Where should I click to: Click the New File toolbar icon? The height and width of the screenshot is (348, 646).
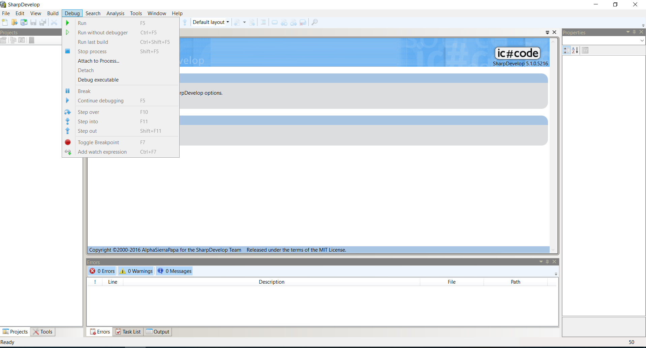point(5,22)
